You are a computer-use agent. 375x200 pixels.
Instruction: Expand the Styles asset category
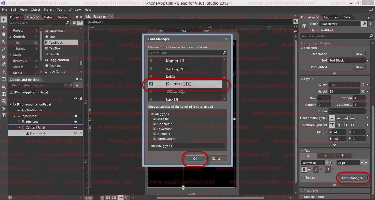pyautogui.click(x=10, y=55)
